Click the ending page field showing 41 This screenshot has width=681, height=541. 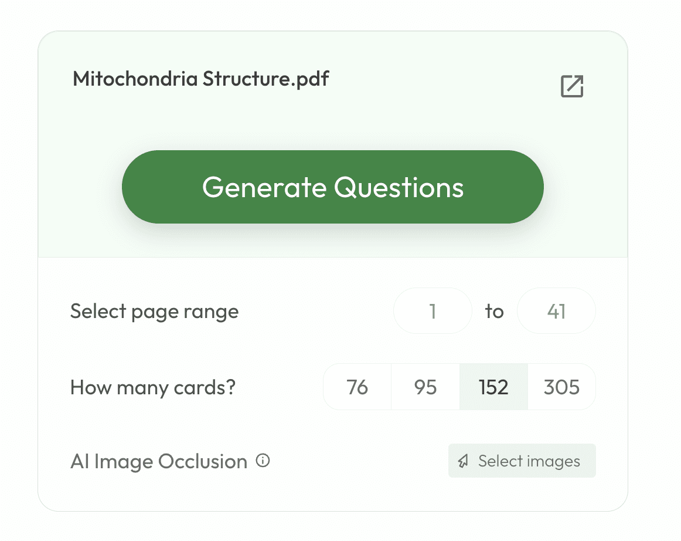coord(556,311)
